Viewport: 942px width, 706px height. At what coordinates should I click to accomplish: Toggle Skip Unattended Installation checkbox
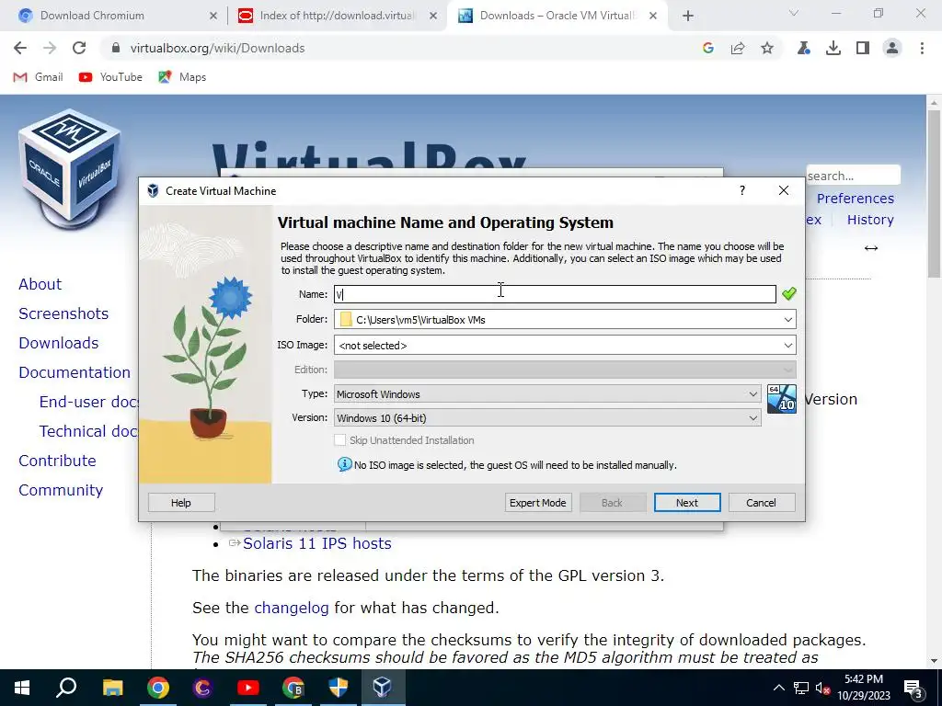[340, 440]
